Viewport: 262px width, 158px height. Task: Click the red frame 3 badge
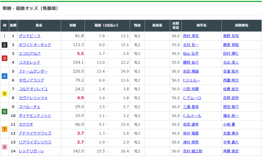(5, 58)
